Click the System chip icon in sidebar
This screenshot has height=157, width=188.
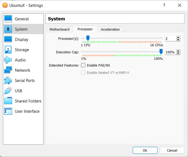pos(8,29)
